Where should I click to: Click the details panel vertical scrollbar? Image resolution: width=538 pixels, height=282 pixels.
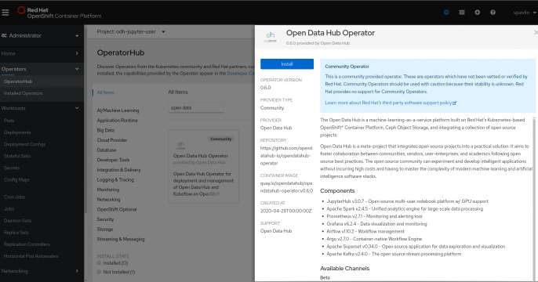534,199
